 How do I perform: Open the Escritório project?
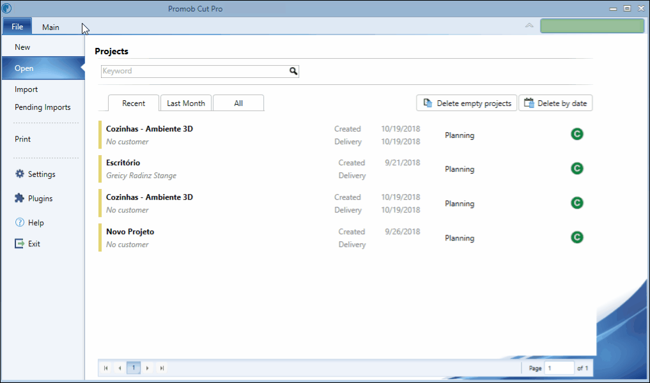point(123,163)
